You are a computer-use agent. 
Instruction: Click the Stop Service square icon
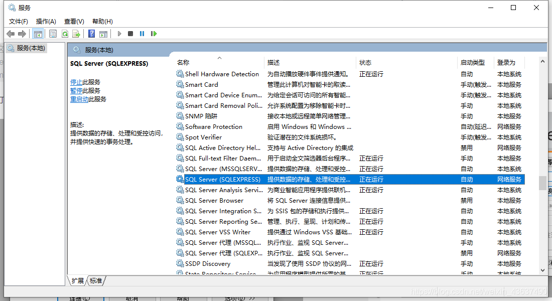(x=130, y=34)
